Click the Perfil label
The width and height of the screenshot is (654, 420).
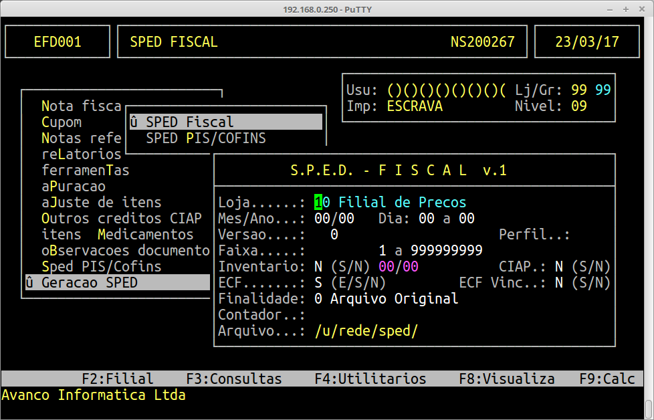pyautogui.click(x=535, y=235)
